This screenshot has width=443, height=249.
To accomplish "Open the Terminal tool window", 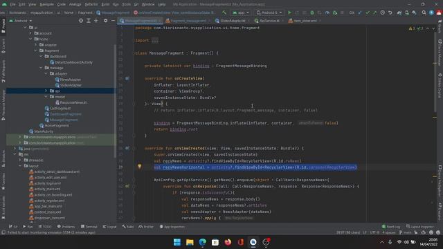I will tap(89, 227).
